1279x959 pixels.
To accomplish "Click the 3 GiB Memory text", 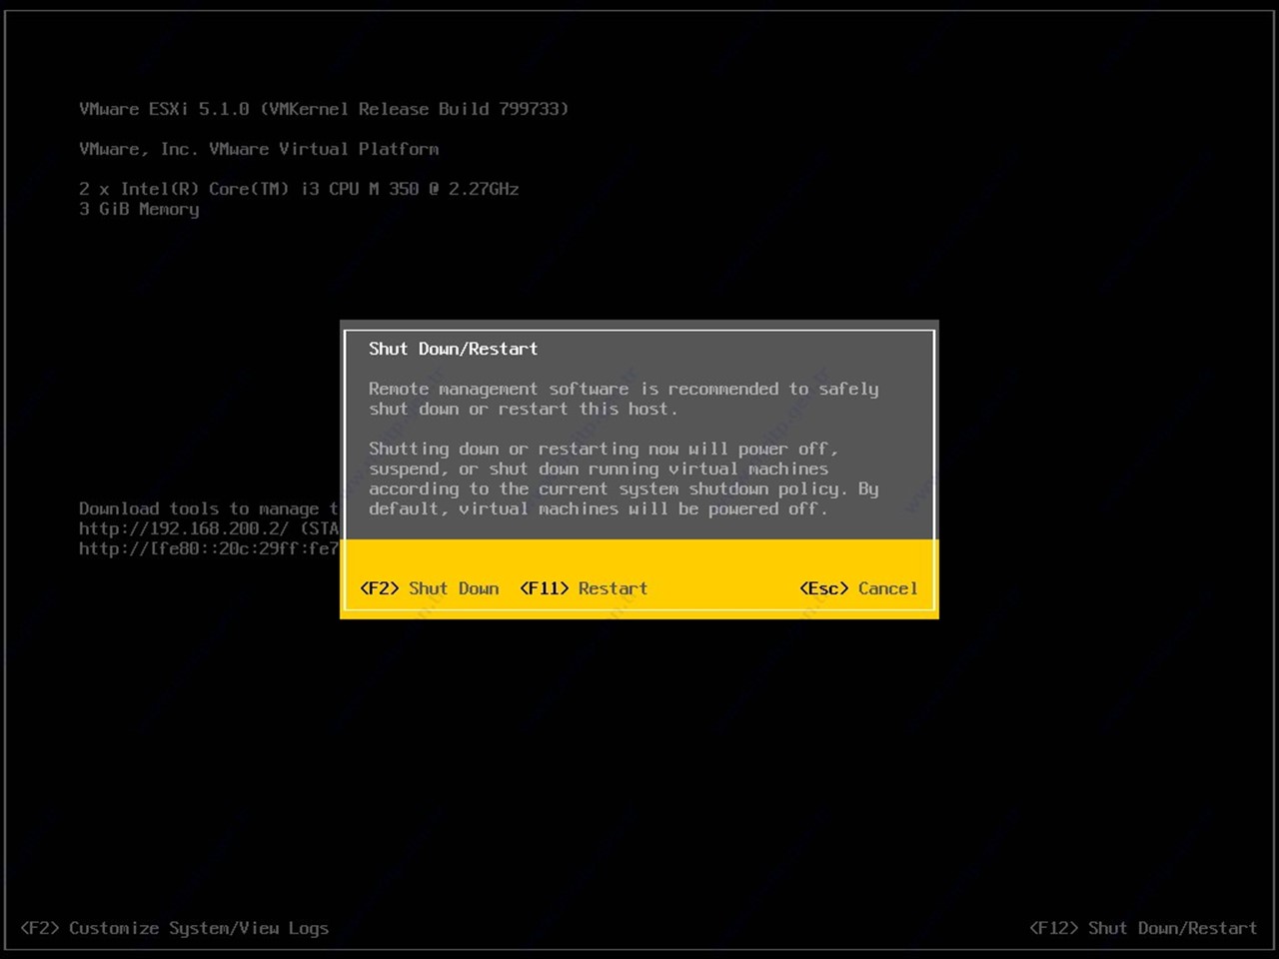I will 139,209.
